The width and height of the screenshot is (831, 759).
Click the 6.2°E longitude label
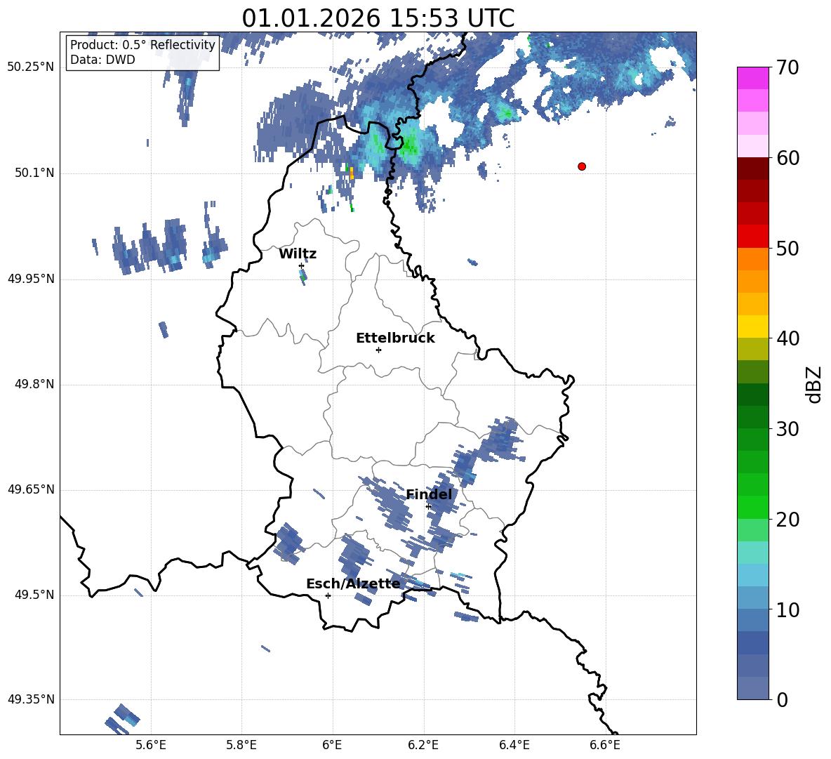423,745
